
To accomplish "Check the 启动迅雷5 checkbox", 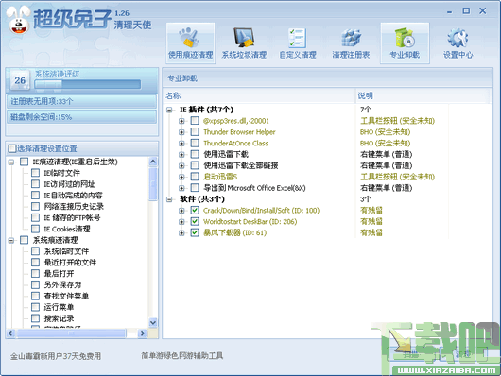I will pyautogui.click(x=195, y=177).
